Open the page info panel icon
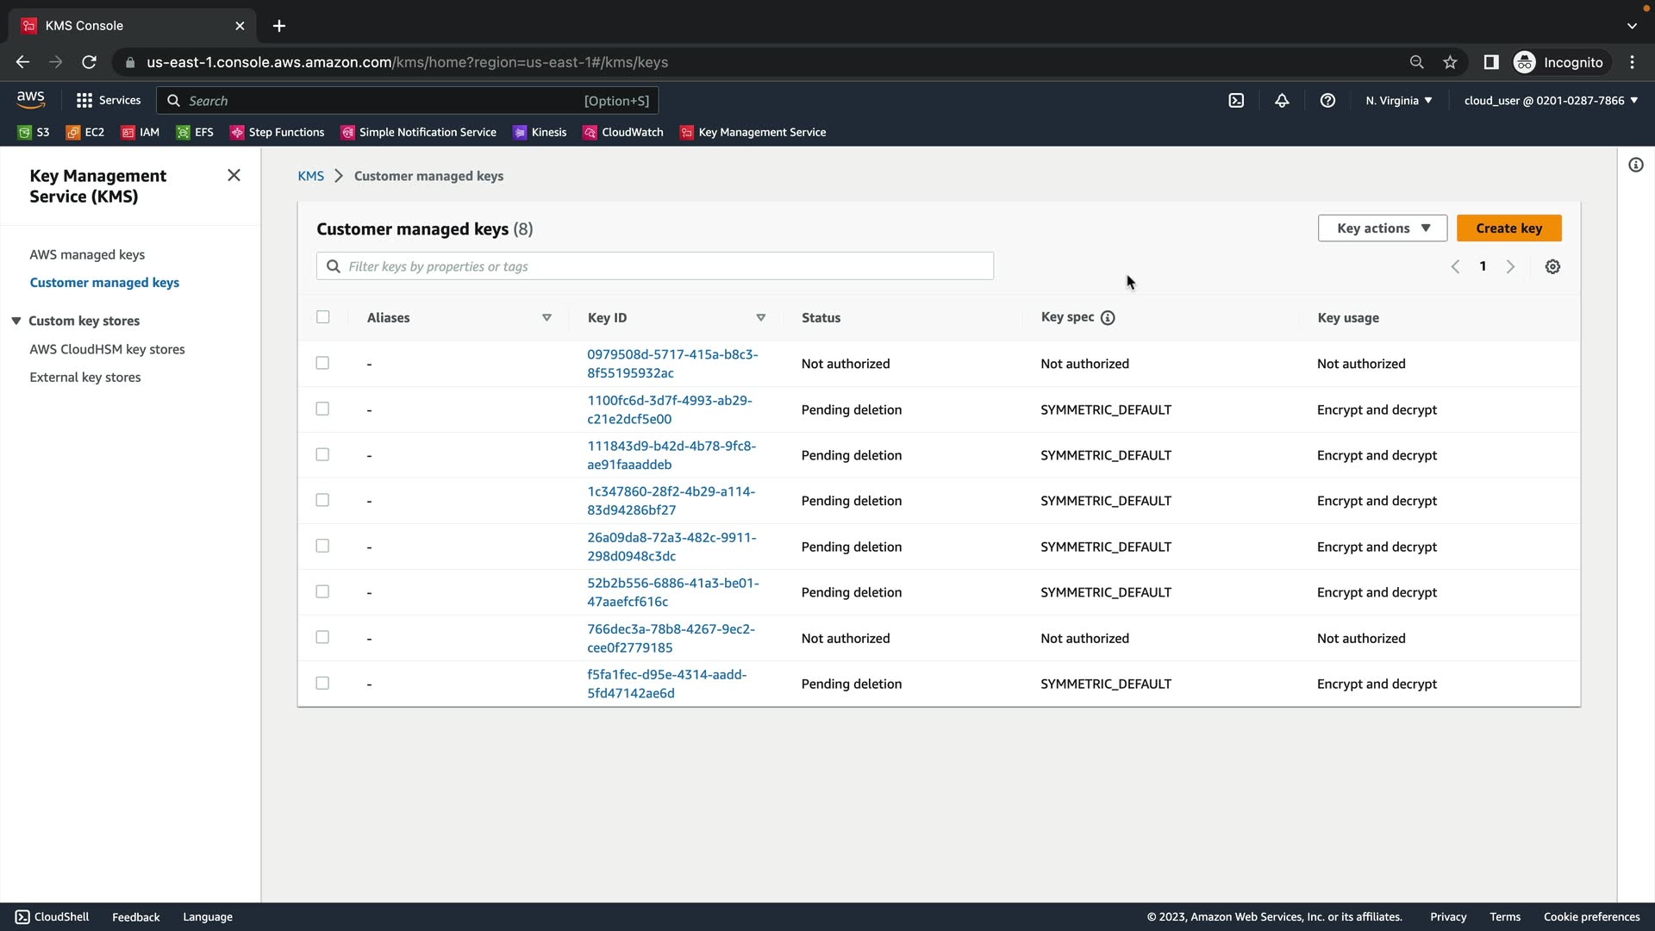Image resolution: width=1655 pixels, height=931 pixels. [1635, 166]
